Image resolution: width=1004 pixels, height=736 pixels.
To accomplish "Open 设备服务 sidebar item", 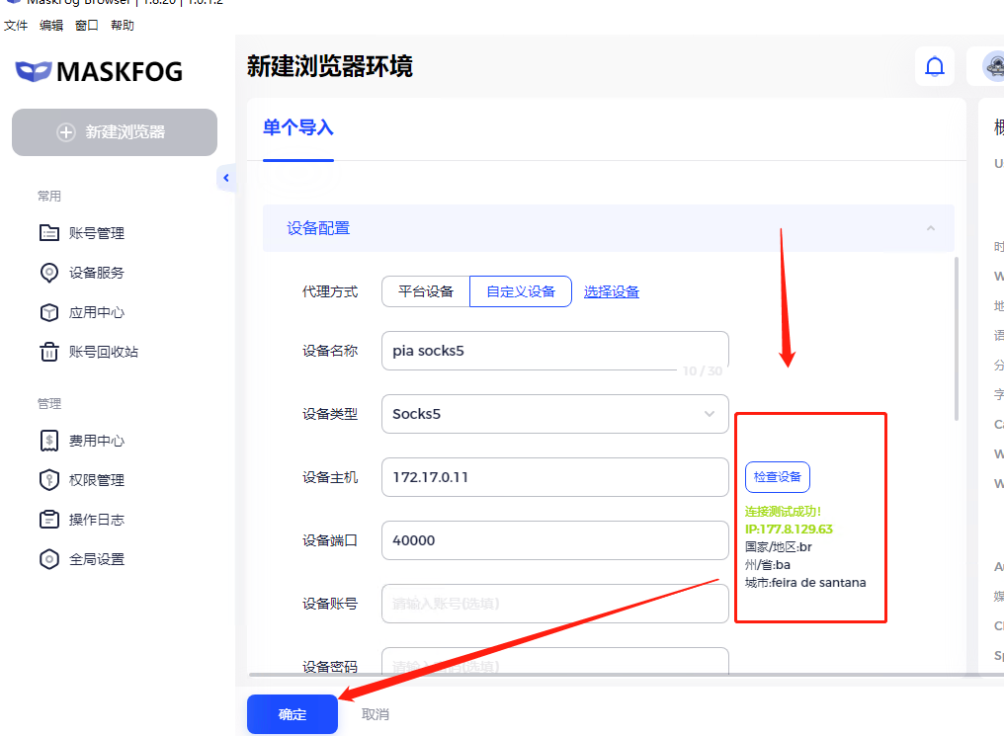I will [97, 273].
